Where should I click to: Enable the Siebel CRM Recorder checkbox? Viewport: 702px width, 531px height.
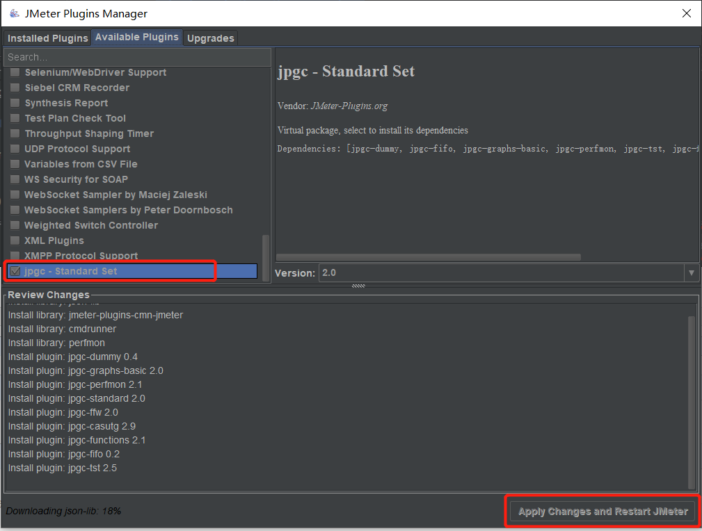tap(15, 88)
